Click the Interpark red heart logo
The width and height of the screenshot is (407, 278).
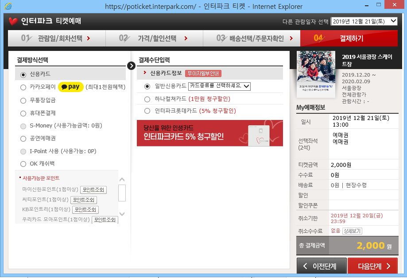click(x=13, y=21)
